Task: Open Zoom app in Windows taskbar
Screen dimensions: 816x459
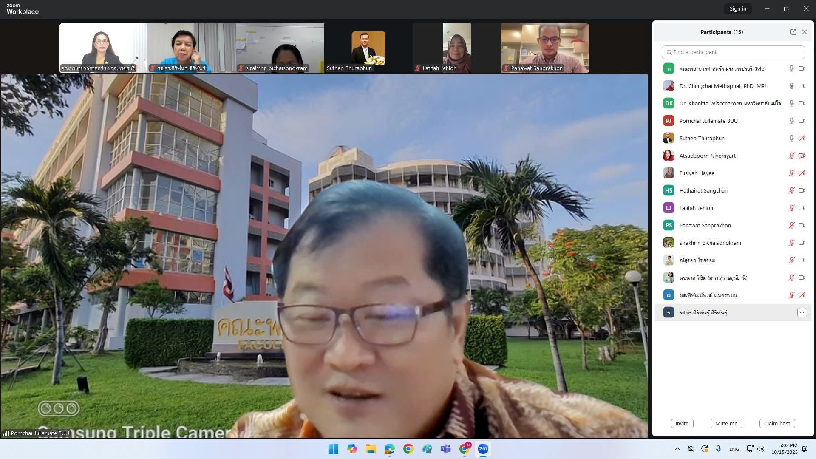Action: (x=483, y=449)
